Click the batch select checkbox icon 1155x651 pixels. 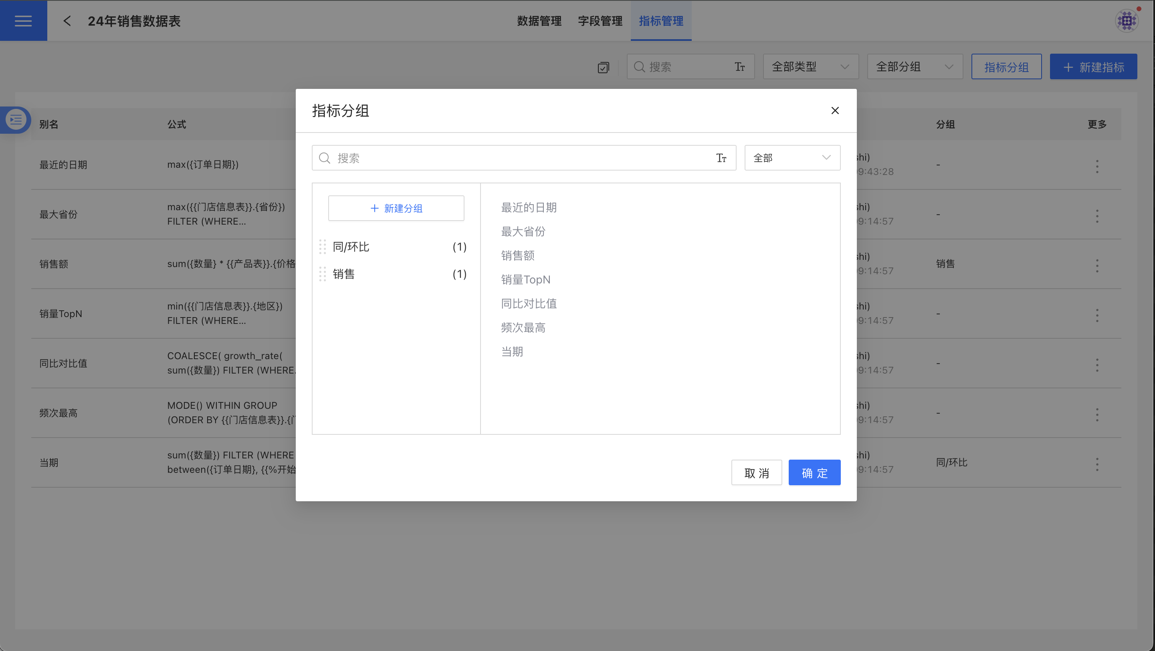tap(603, 67)
